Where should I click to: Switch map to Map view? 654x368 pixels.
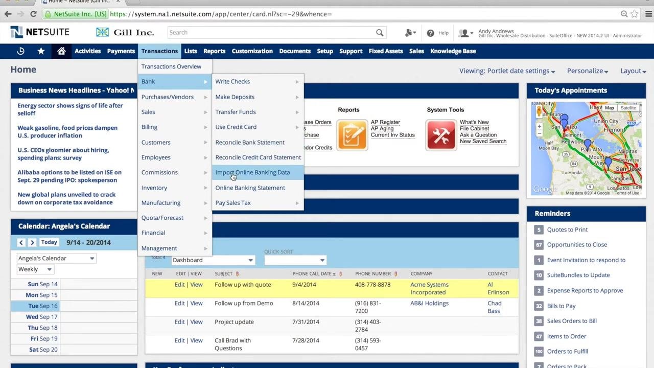(x=610, y=108)
